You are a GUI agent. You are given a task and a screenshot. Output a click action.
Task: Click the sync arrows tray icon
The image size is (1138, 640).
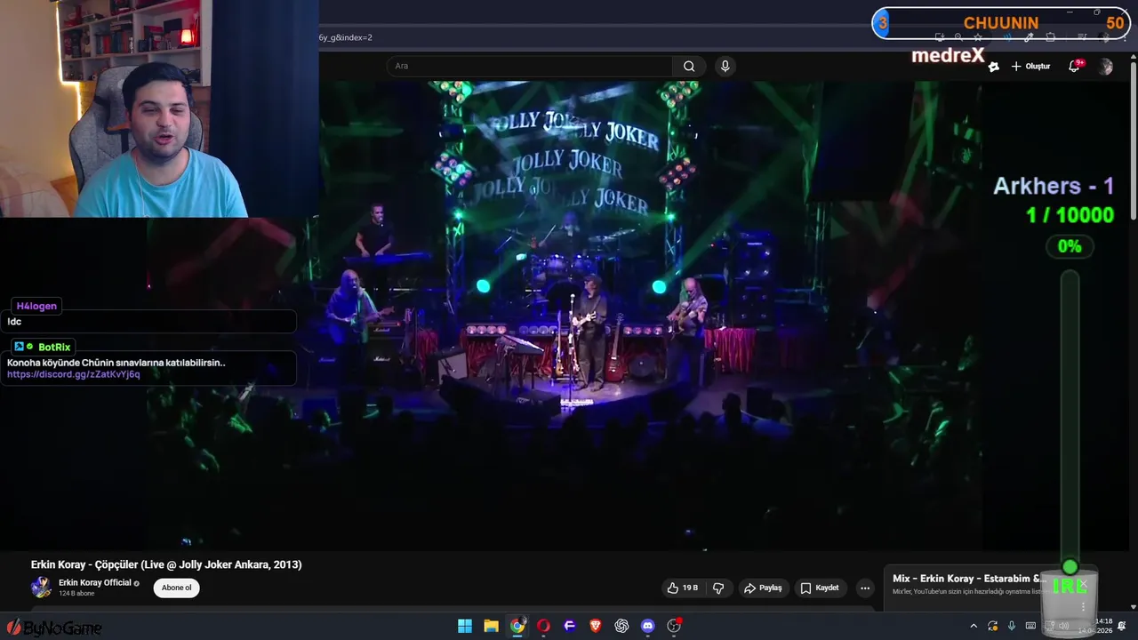992,626
